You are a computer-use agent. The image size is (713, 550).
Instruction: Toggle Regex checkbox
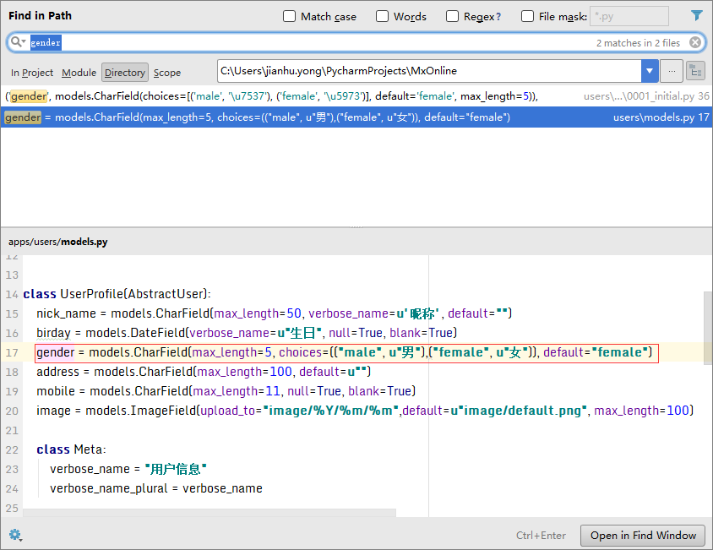point(453,17)
